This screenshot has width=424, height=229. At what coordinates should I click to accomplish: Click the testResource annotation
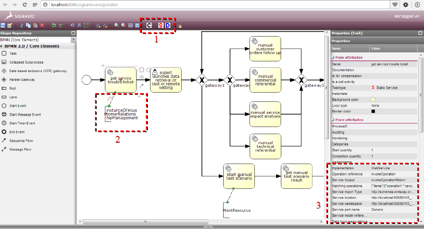[x=238, y=210]
